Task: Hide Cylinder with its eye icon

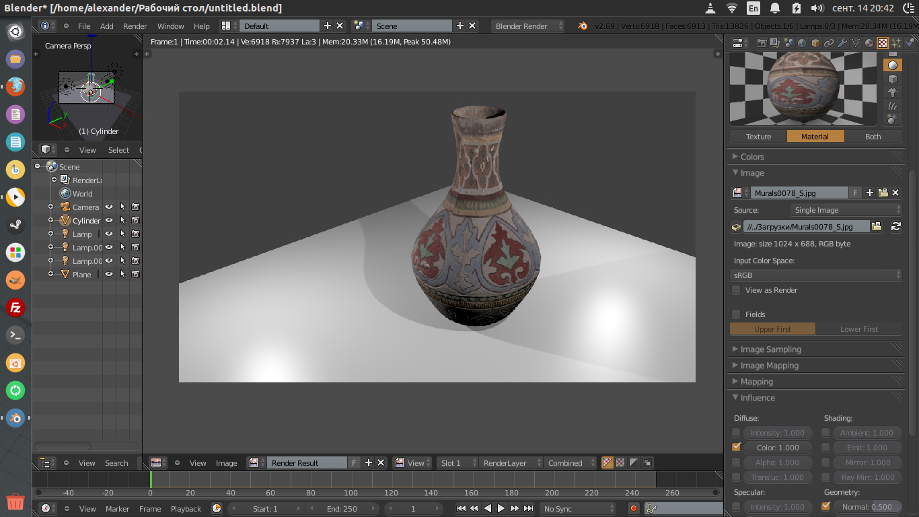Action: (x=108, y=220)
